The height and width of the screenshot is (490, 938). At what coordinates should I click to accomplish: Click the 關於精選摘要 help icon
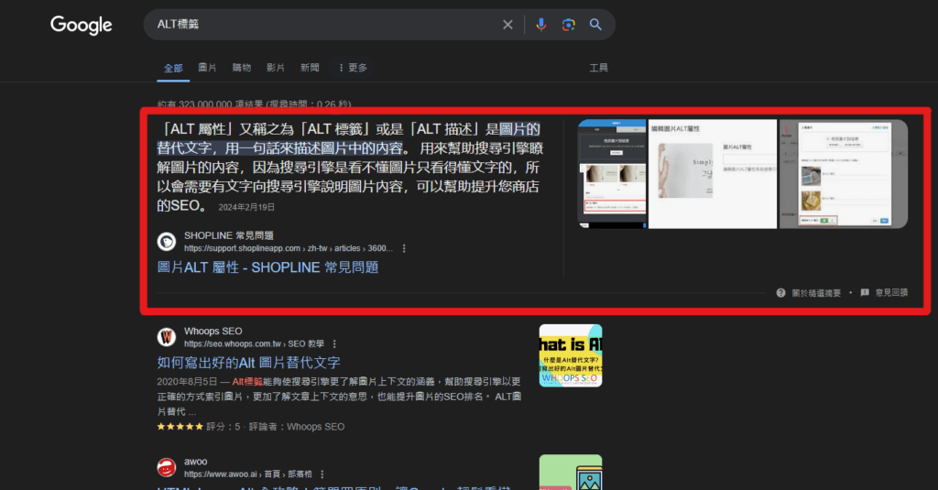click(x=780, y=292)
